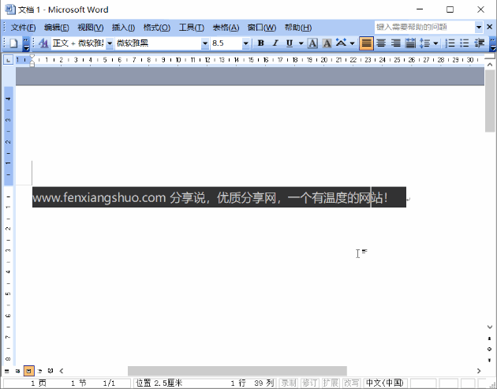497x389 pixels.
Task: Click the selected text www.fenxiangshuo.com
Action: click(x=99, y=197)
